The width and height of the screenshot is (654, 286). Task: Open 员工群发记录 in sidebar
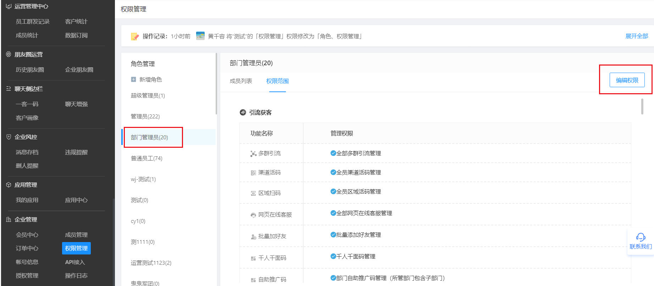33,22
